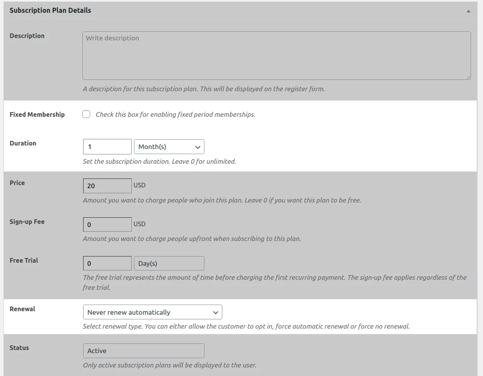
Task: Open the Month(s) duration unit dropdown
Action: 169,147
